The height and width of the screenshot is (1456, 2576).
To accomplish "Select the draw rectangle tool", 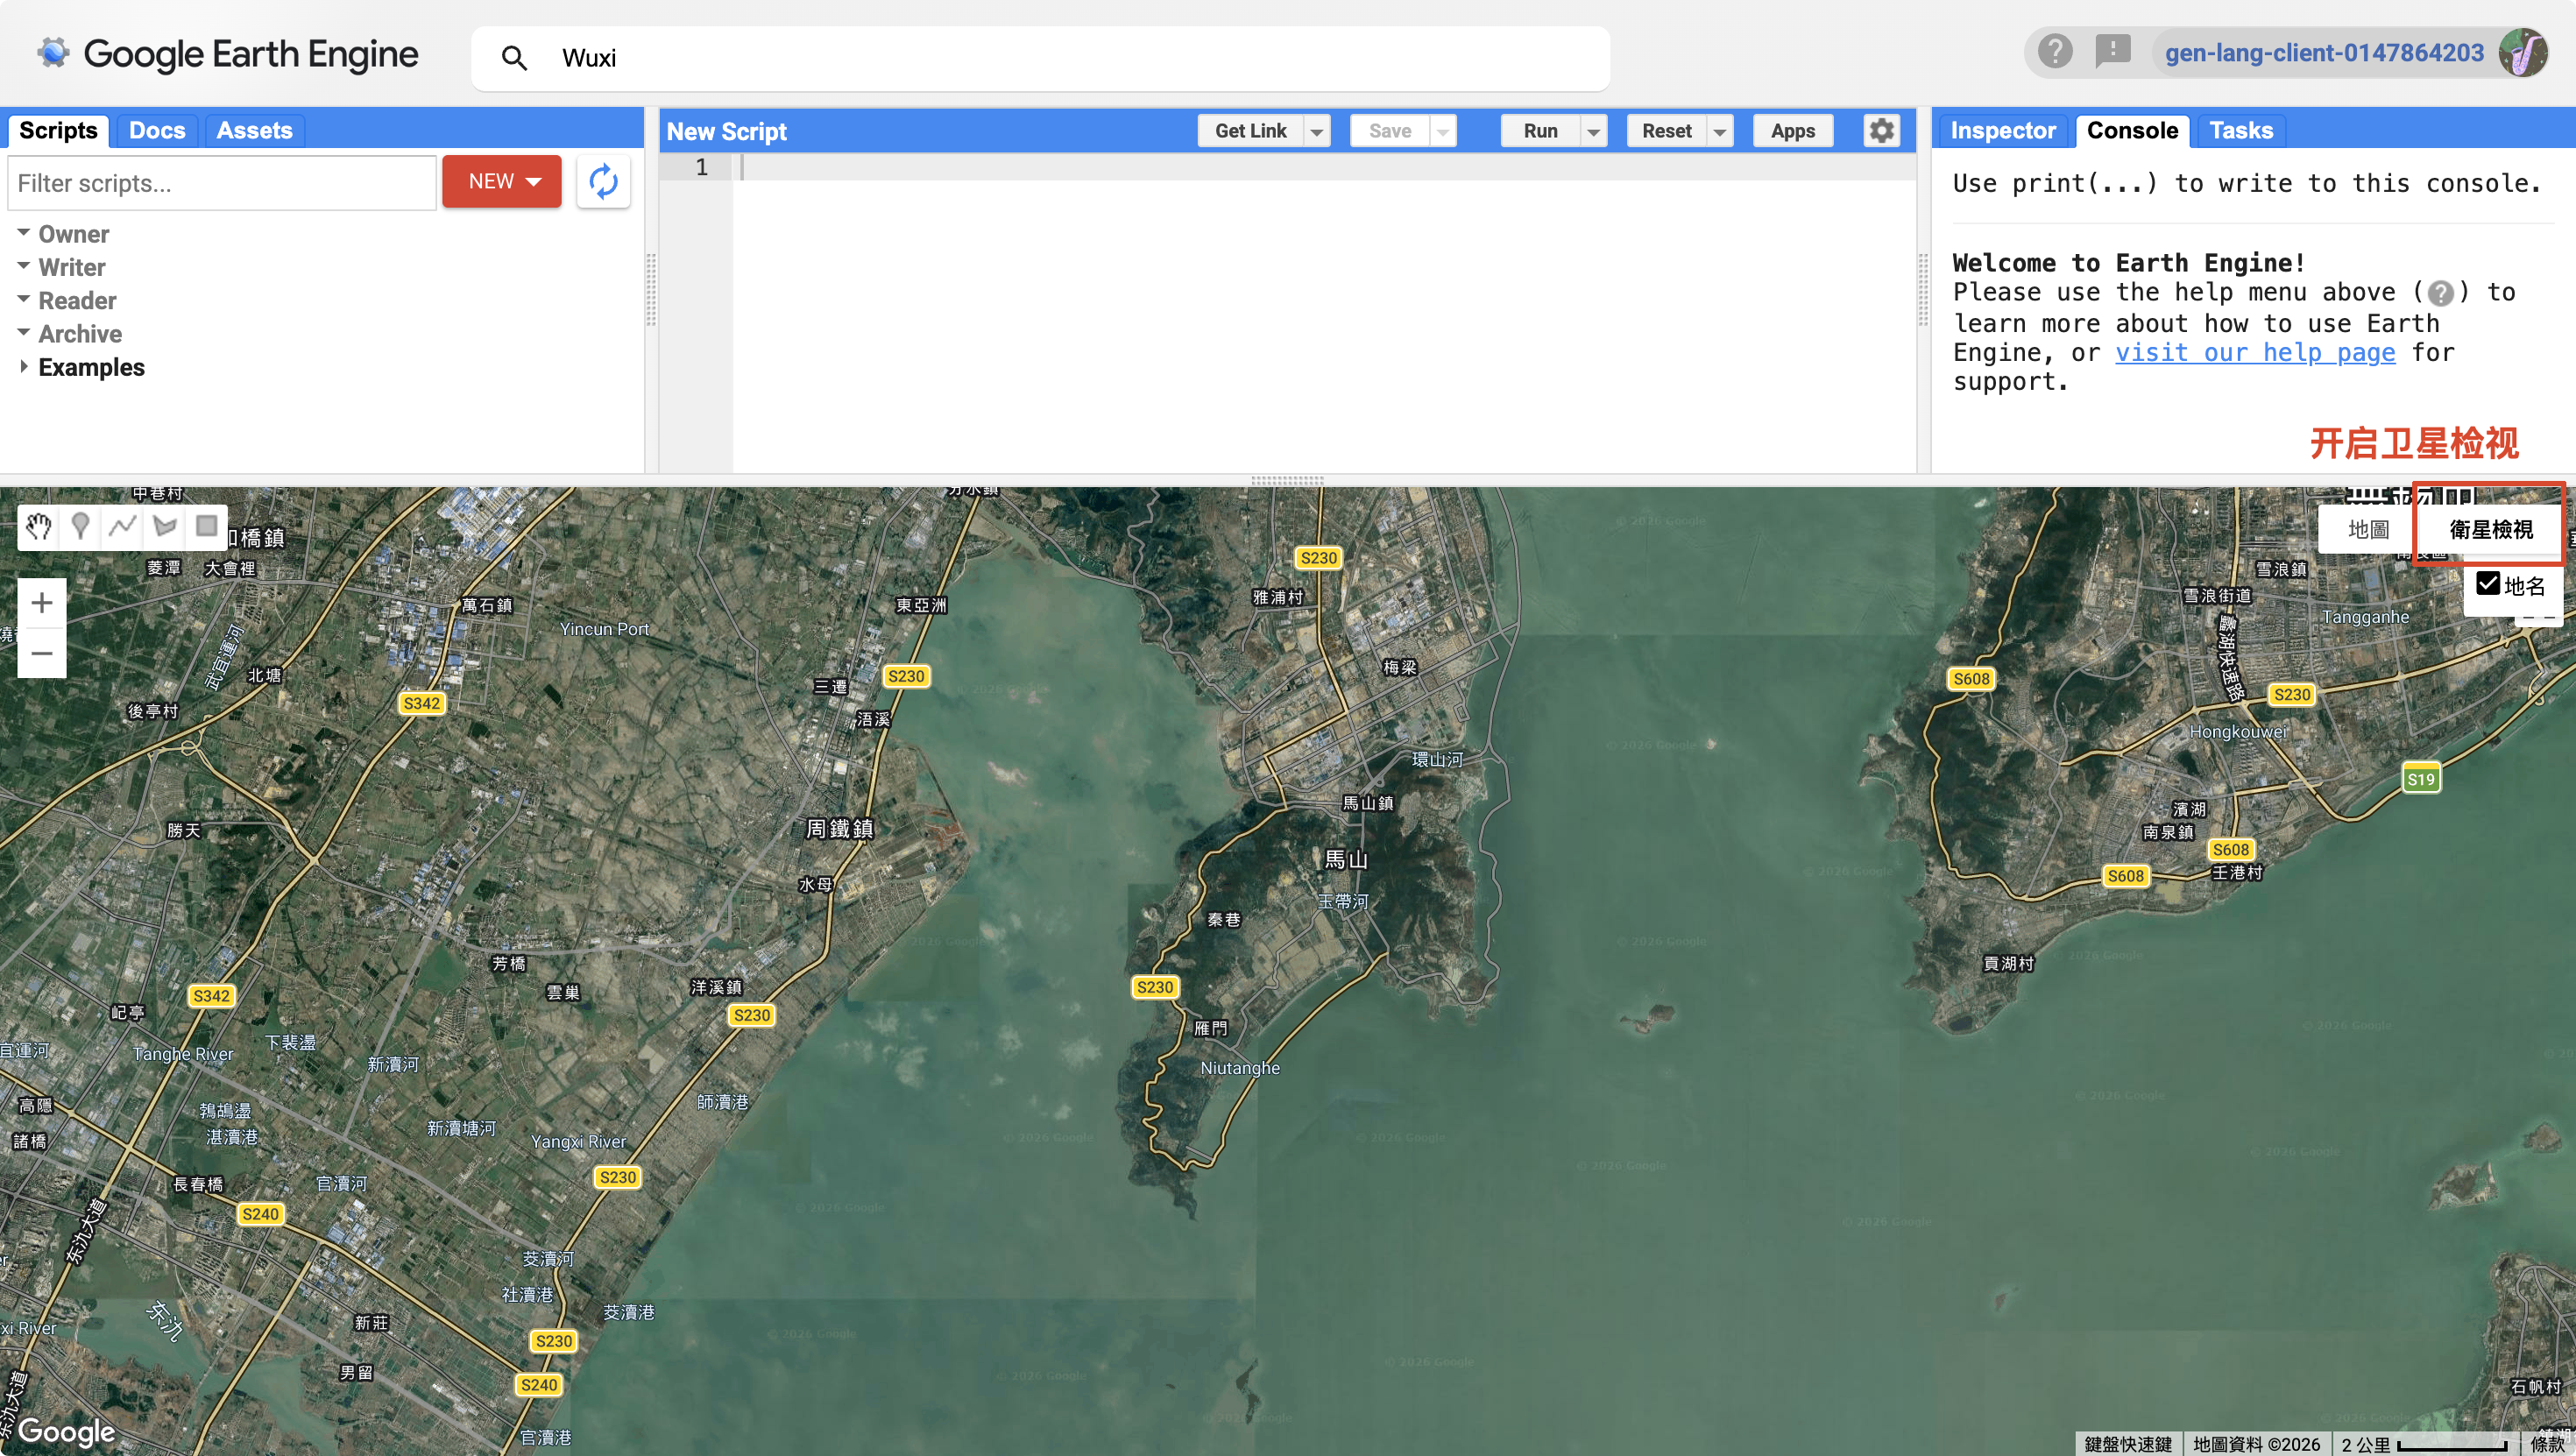I will 207,526.
